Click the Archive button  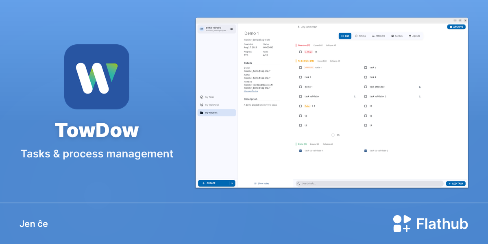click(x=456, y=27)
